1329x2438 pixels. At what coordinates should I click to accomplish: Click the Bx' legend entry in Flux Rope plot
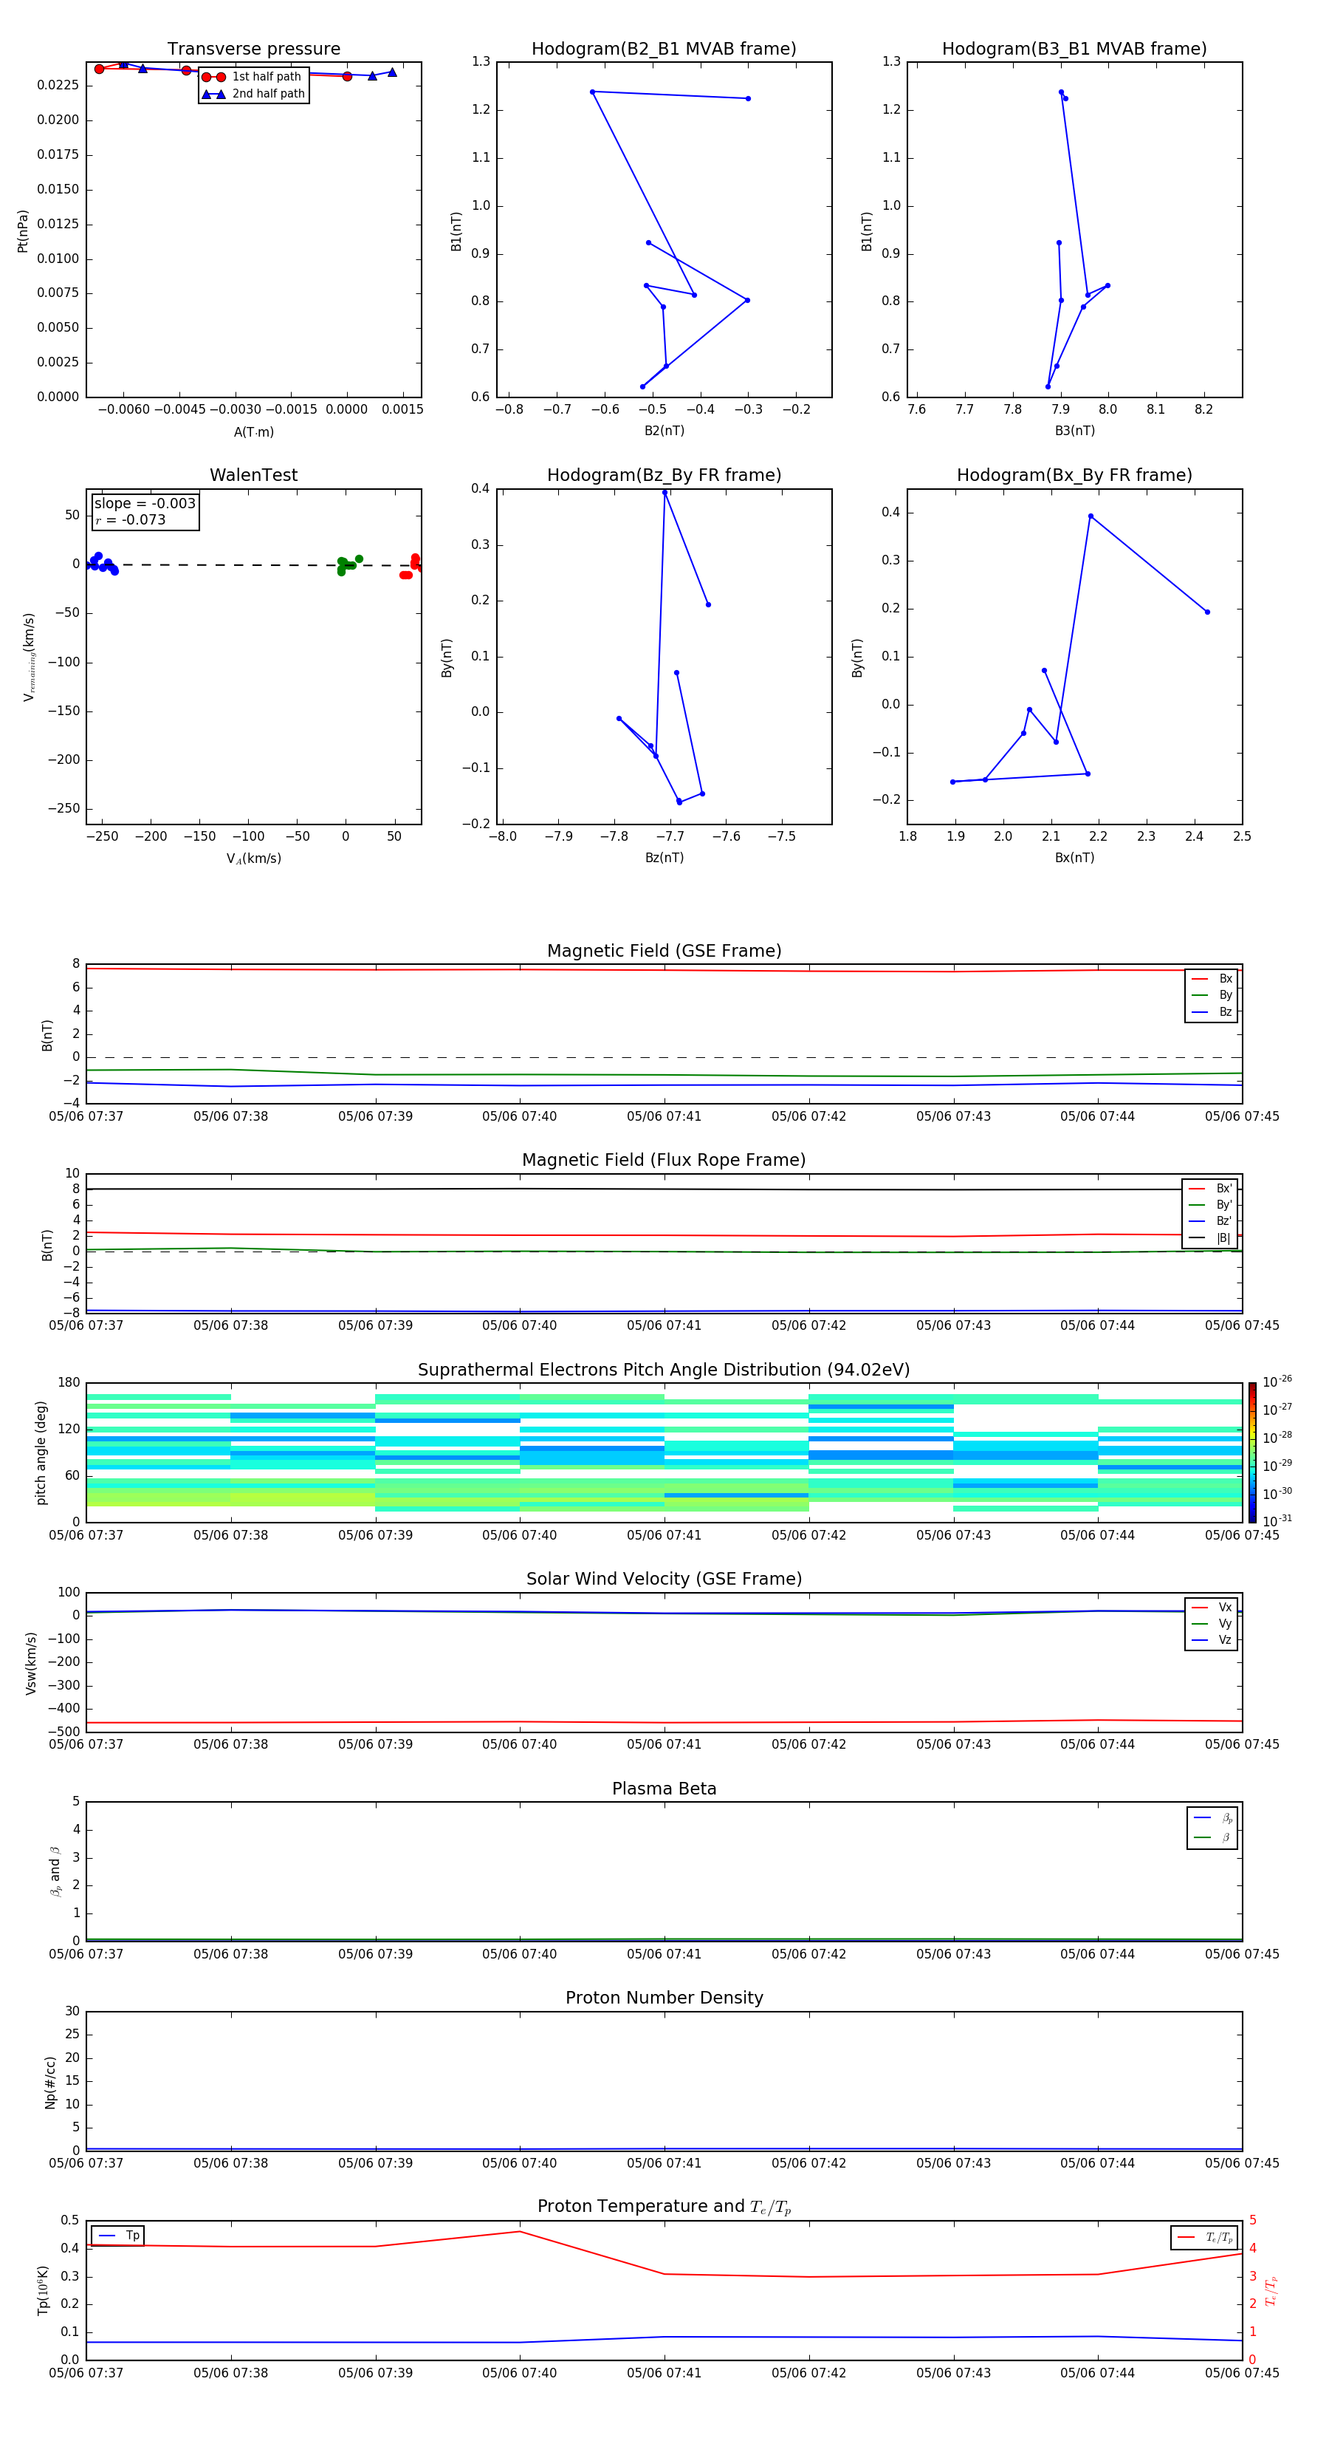coord(1211,1189)
